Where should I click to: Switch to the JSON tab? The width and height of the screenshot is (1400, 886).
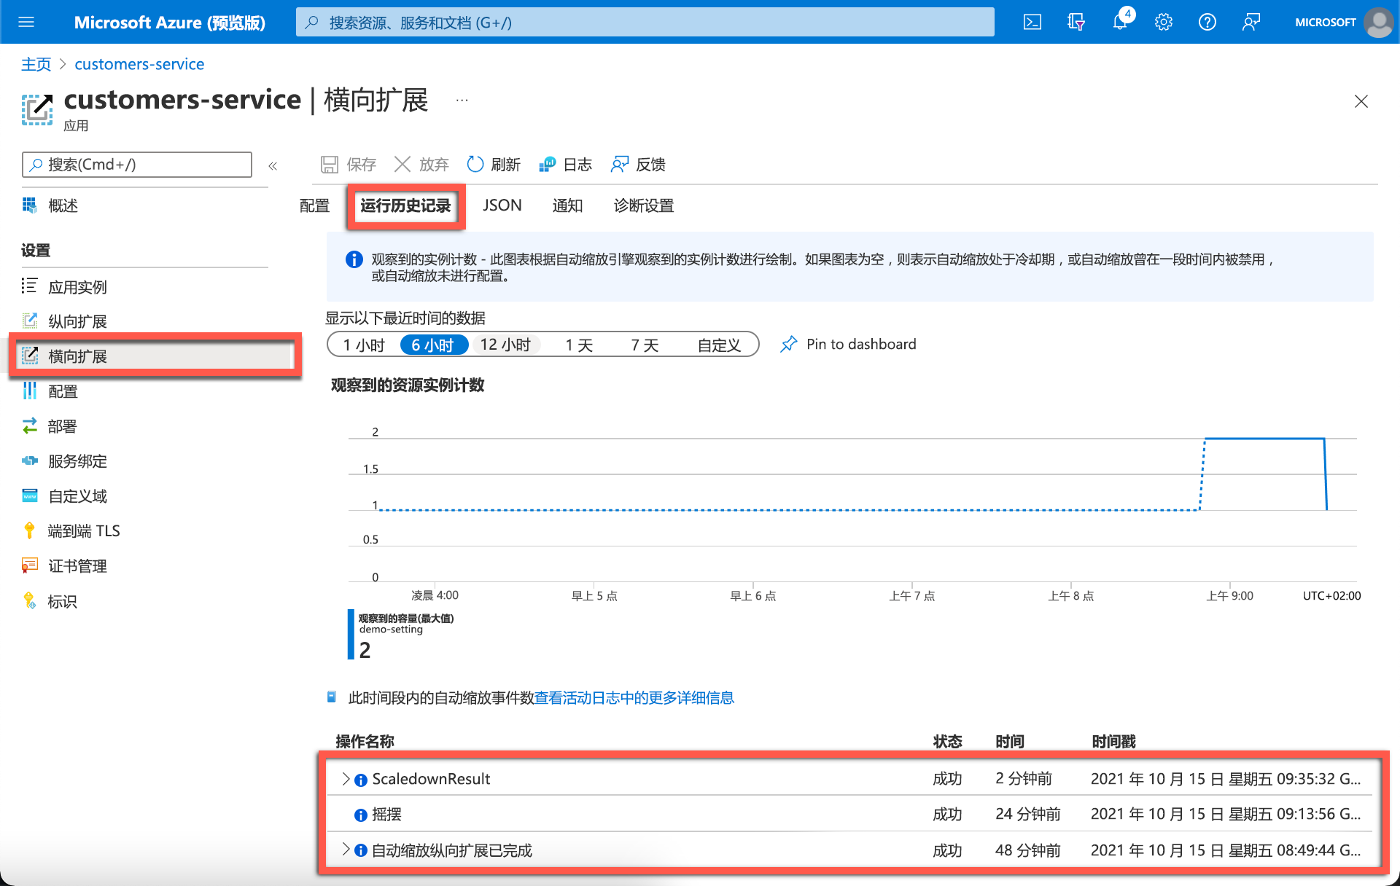[502, 205]
